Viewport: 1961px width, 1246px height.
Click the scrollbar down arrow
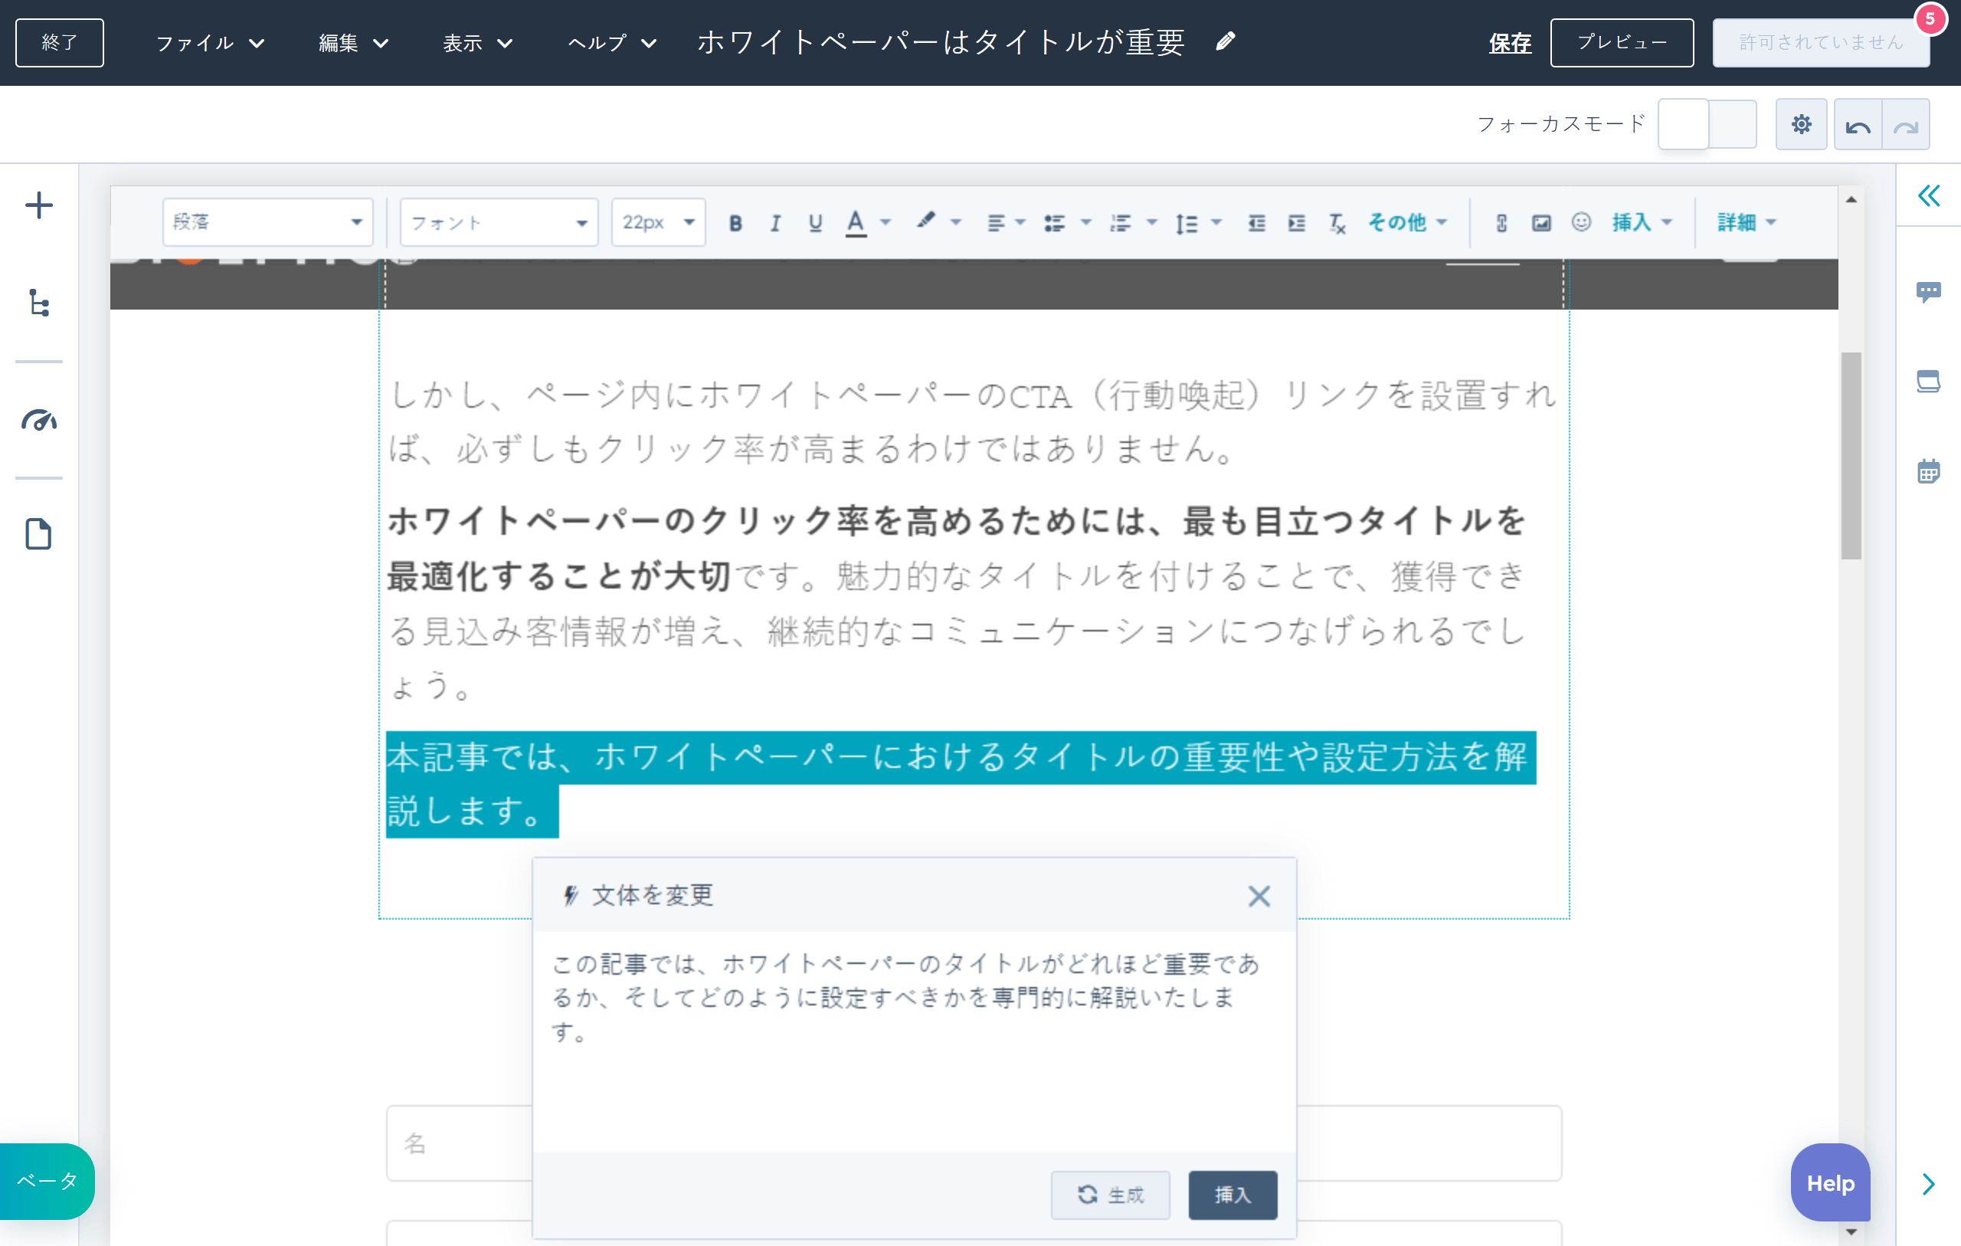click(x=1850, y=1231)
